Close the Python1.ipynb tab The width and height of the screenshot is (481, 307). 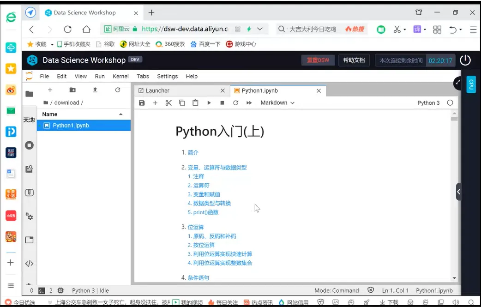pyautogui.click(x=319, y=91)
